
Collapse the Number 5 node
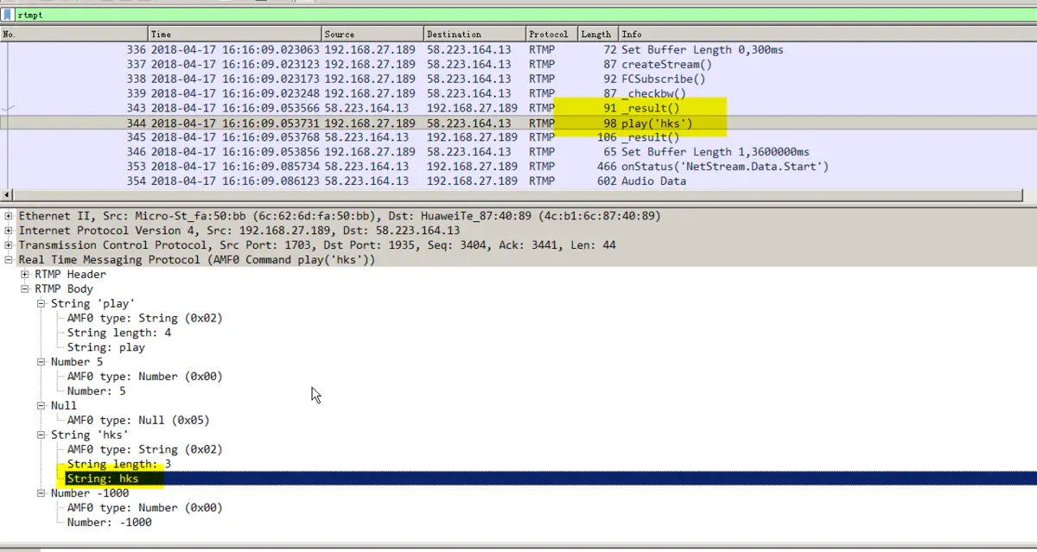[x=41, y=362]
